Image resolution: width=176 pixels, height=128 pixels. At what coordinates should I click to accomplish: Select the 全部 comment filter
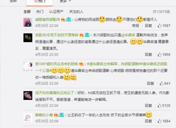click(27, 11)
